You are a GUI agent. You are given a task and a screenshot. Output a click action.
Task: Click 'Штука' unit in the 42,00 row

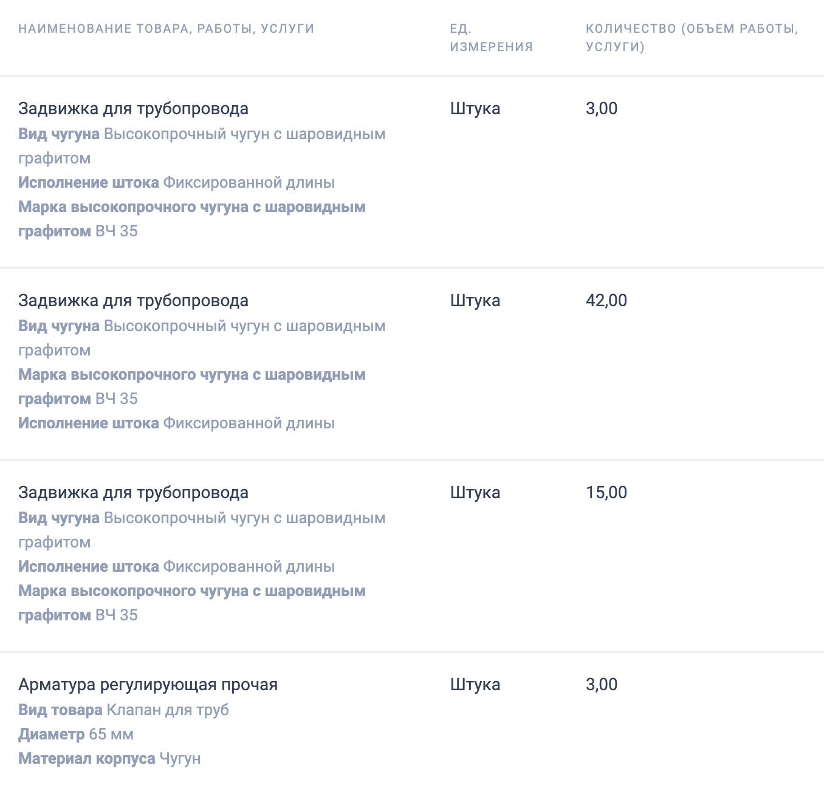tap(475, 301)
